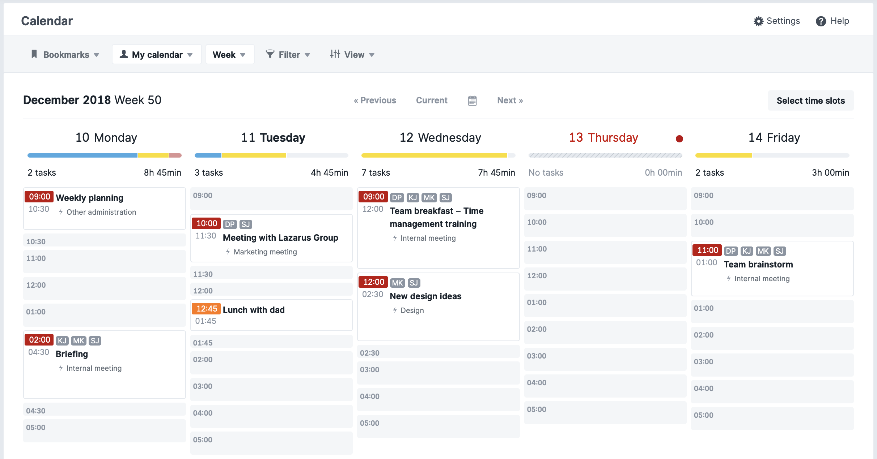Click the Select time slots button
This screenshot has width=877, height=459.
click(811, 100)
